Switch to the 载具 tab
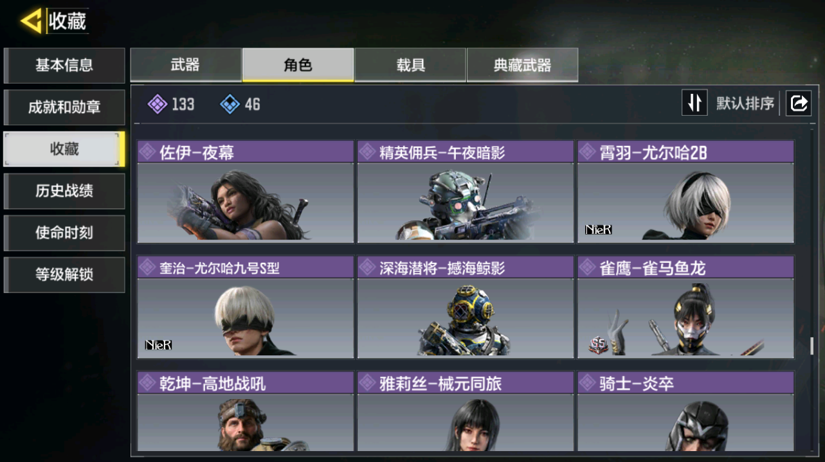 pyautogui.click(x=410, y=65)
